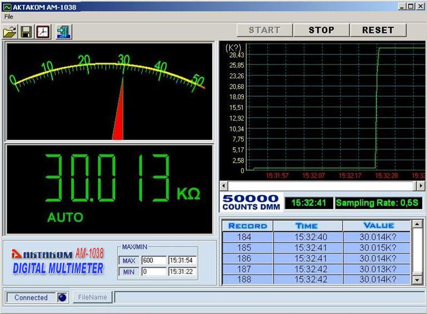427x314 pixels.
Task: Click the MIN value field showing 0
Action: point(153,272)
